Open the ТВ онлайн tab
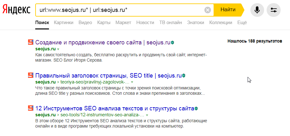This screenshot has height=136, width=290. coord(171,23)
